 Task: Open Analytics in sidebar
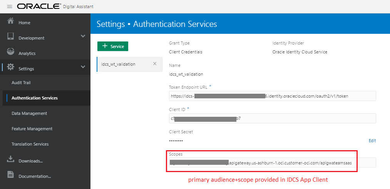(27, 53)
